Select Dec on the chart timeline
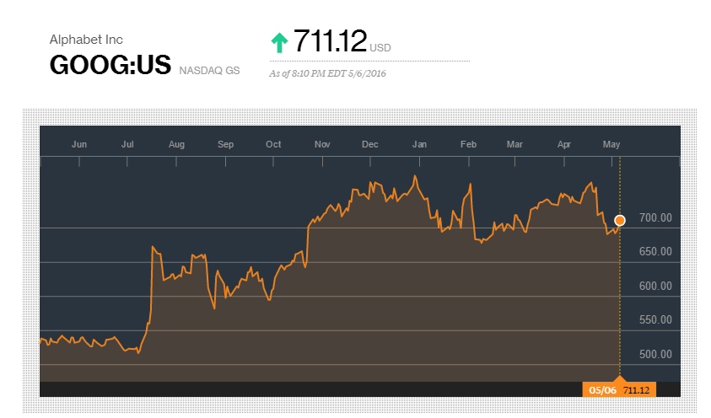The height and width of the screenshot is (418, 711). (x=370, y=144)
